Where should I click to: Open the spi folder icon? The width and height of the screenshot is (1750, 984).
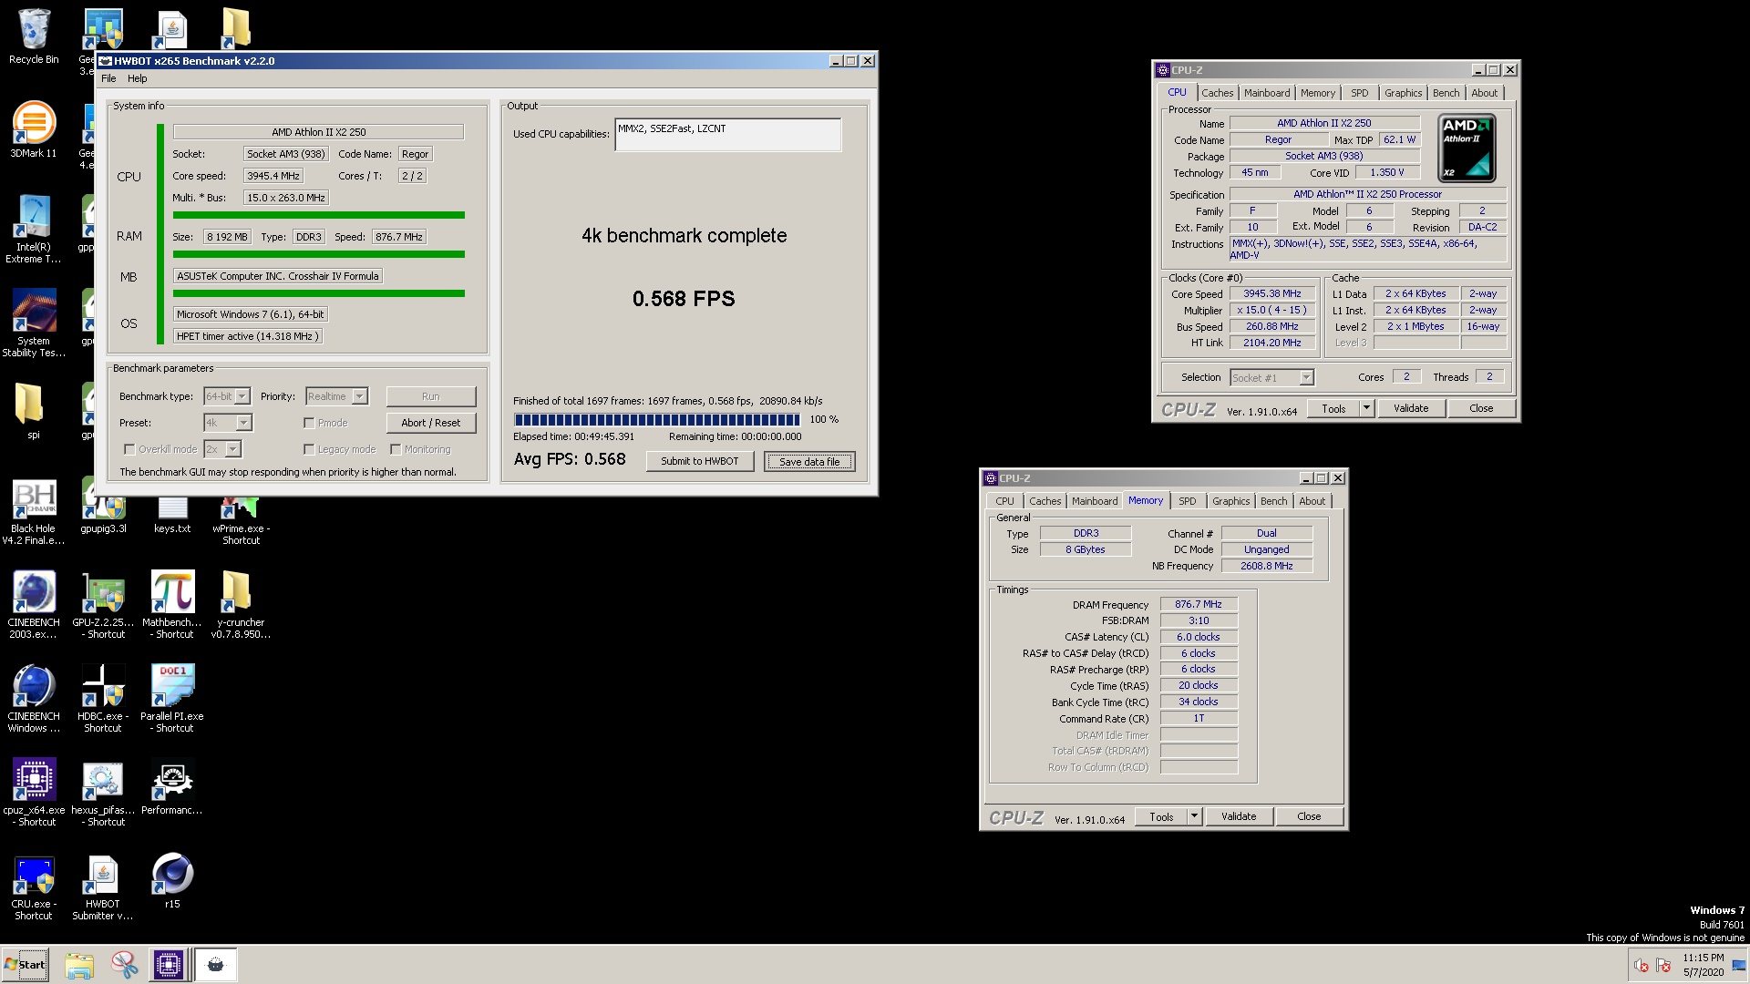click(x=34, y=410)
